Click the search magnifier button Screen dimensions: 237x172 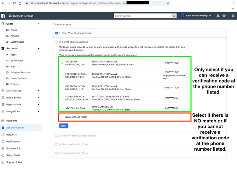(174, 16)
